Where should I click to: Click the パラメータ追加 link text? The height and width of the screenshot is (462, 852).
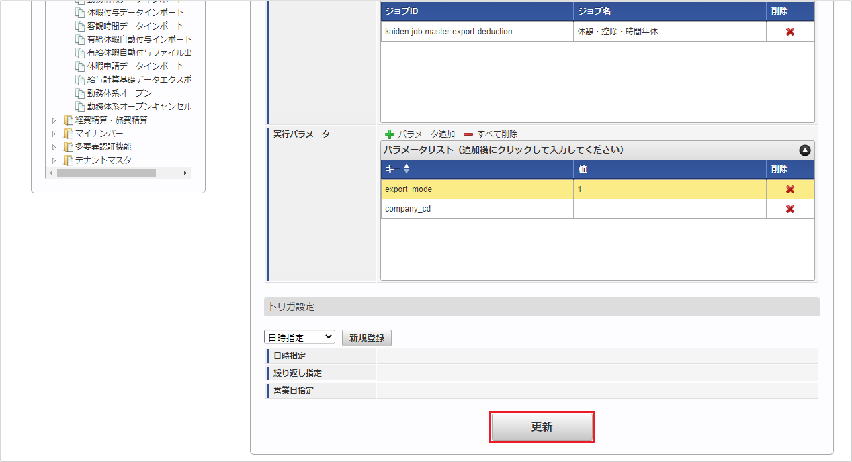pyautogui.click(x=427, y=134)
